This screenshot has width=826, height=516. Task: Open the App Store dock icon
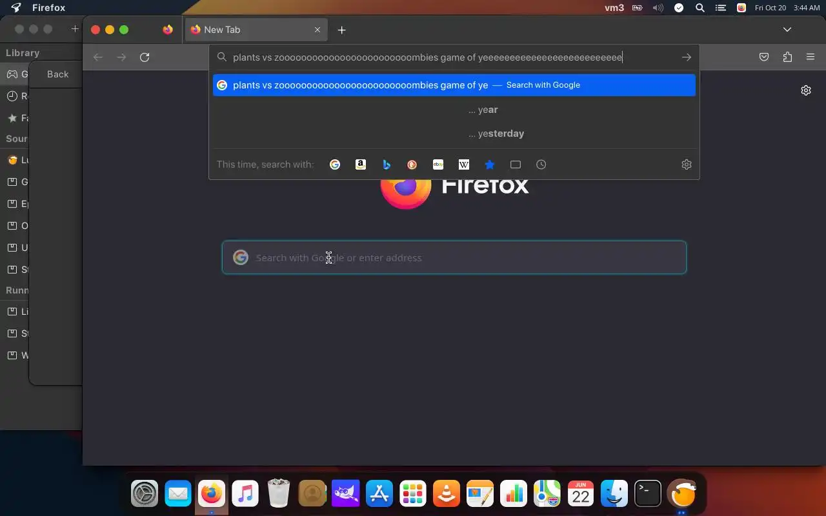pos(379,495)
